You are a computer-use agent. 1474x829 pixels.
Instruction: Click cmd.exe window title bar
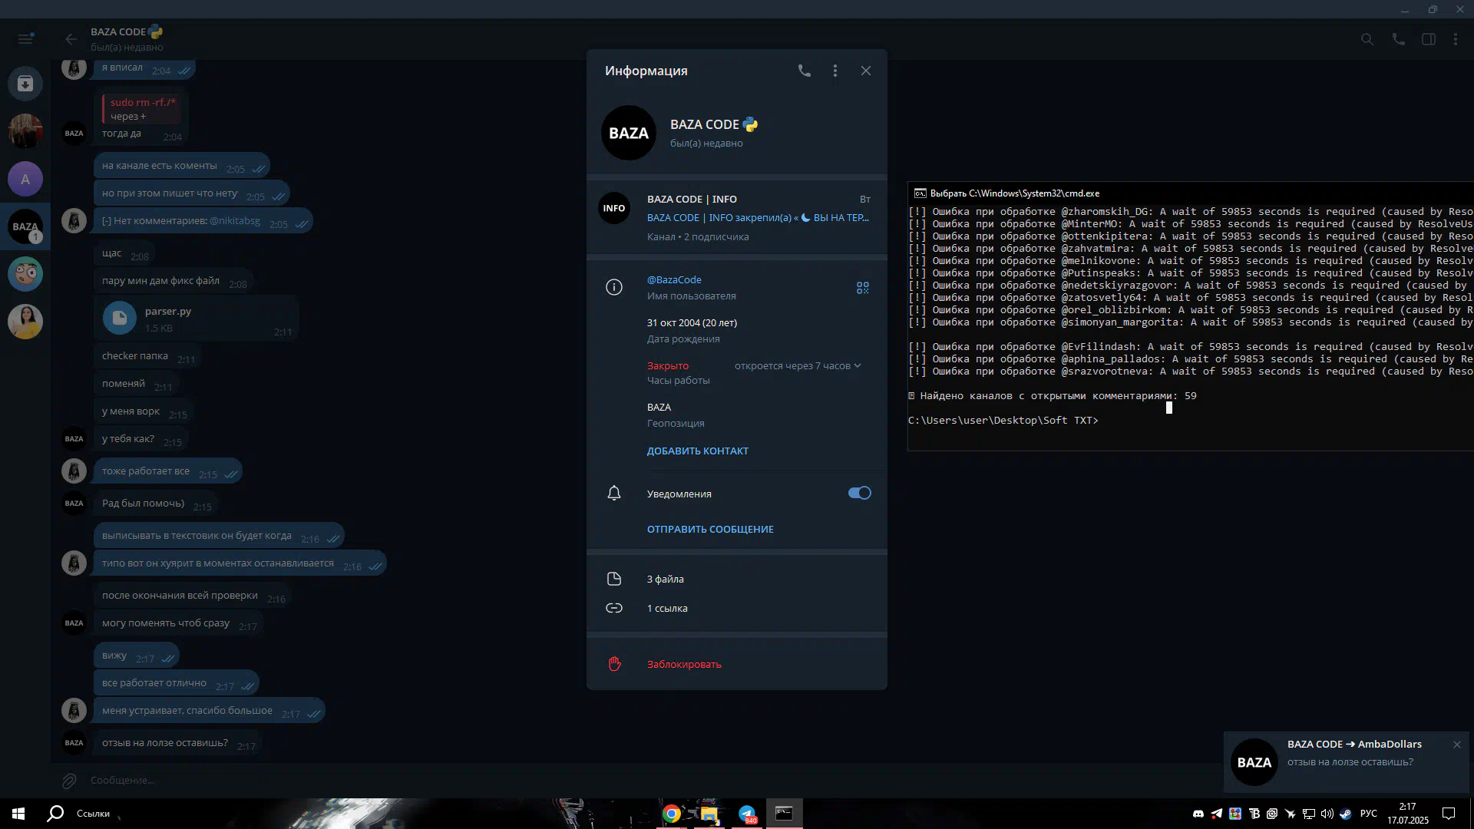click(1190, 193)
